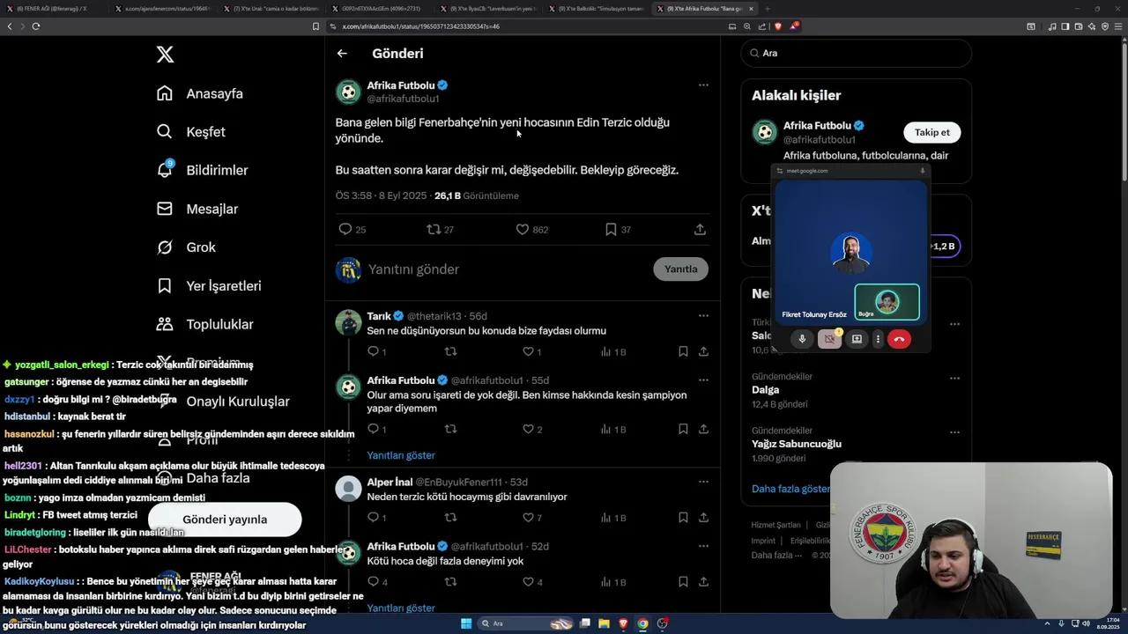End the call in Google Meet popup
The image size is (1128, 634).
coord(899,339)
